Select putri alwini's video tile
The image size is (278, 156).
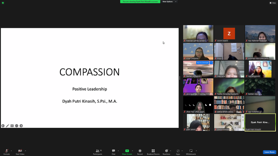(x=198, y=122)
